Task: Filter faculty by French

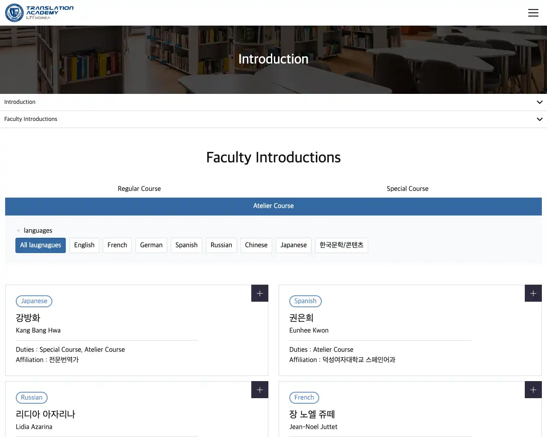Action: (117, 245)
